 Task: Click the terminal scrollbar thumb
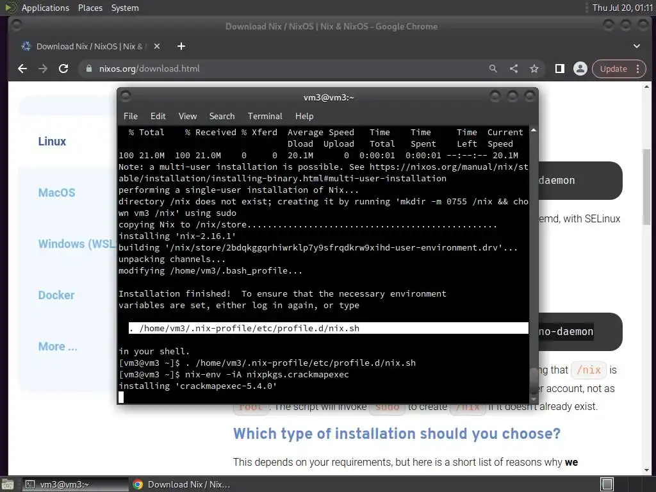tap(534, 381)
